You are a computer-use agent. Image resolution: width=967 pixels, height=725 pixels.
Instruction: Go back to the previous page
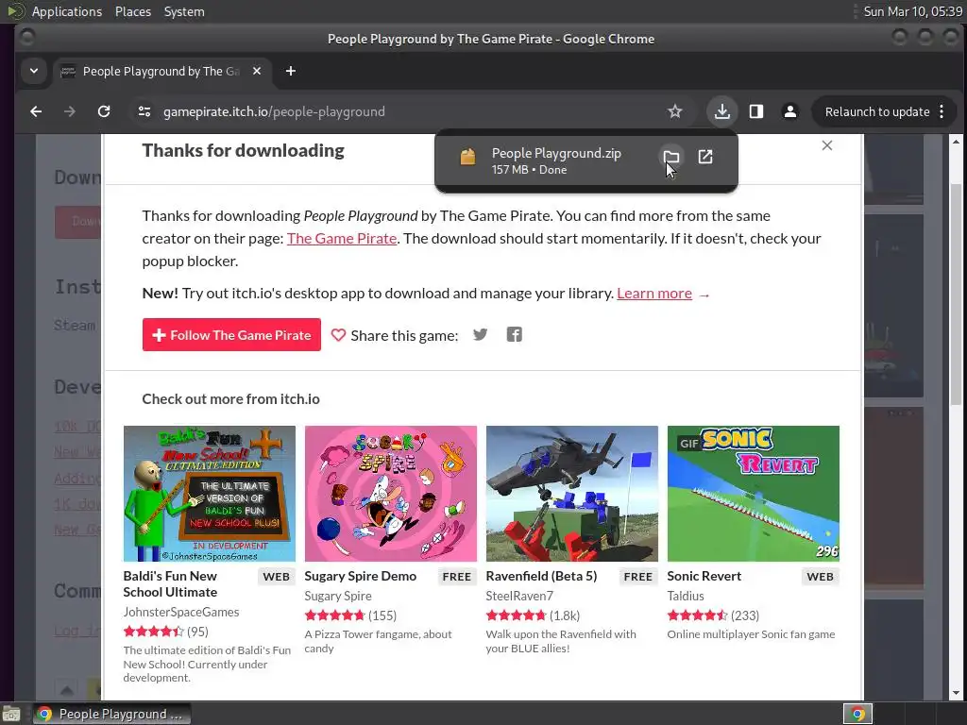[x=36, y=111]
